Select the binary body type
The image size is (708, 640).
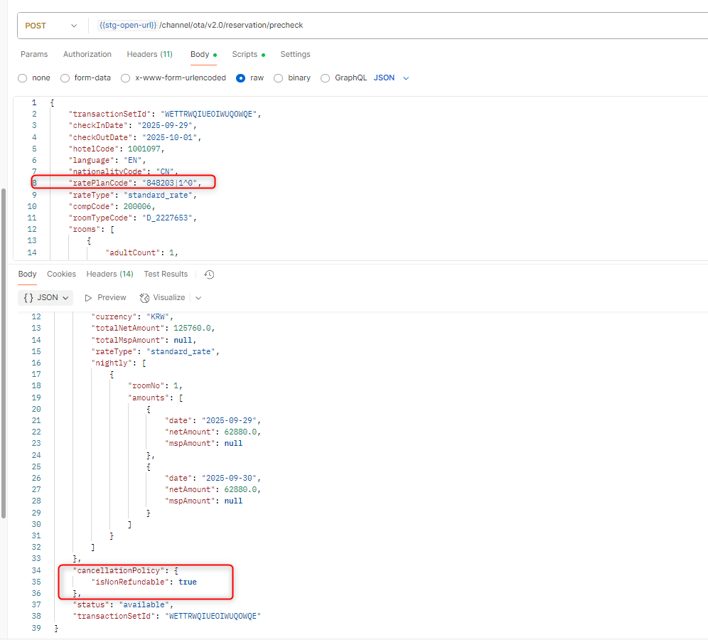tap(279, 78)
